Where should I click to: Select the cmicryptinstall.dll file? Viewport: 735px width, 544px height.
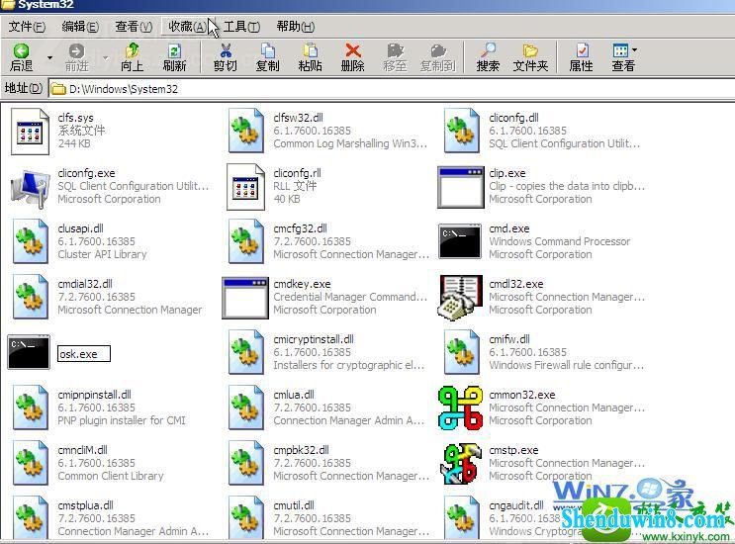pos(327,352)
